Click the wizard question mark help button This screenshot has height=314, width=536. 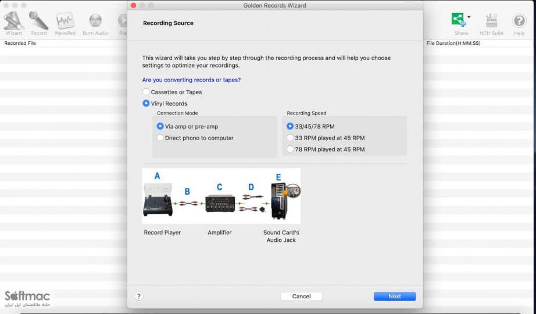pos(139,296)
